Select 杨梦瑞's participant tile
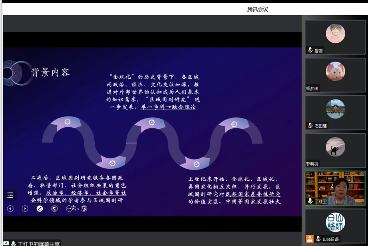This screenshot has height=246, width=368. pos(335,75)
